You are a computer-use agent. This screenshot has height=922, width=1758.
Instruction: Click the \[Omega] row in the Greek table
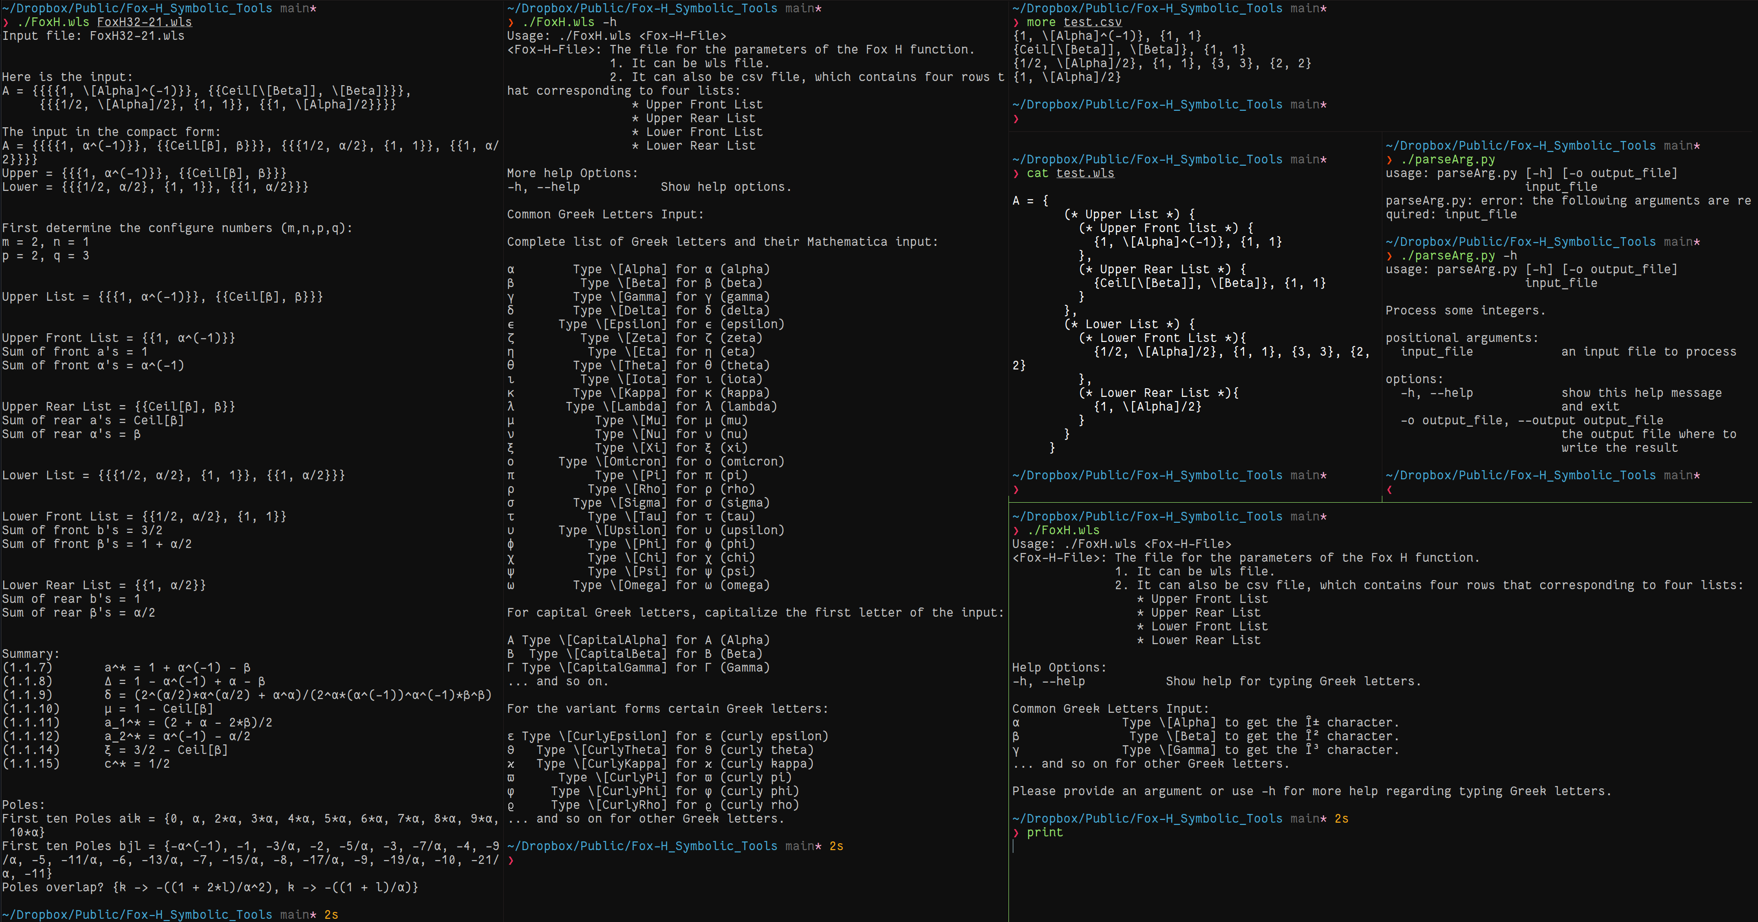(x=638, y=586)
